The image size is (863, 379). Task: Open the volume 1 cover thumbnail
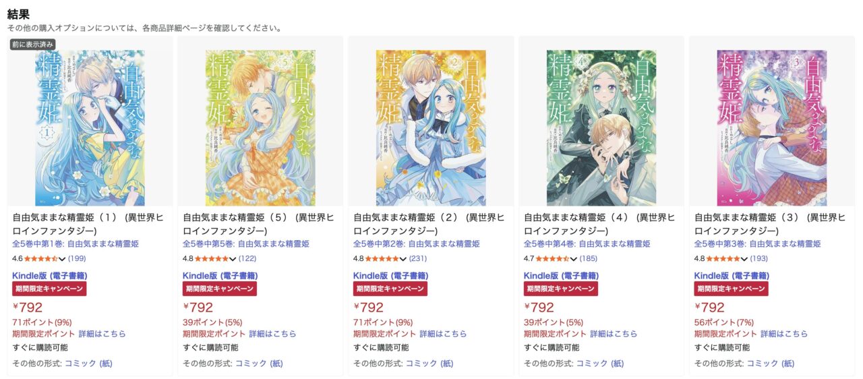click(90, 127)
